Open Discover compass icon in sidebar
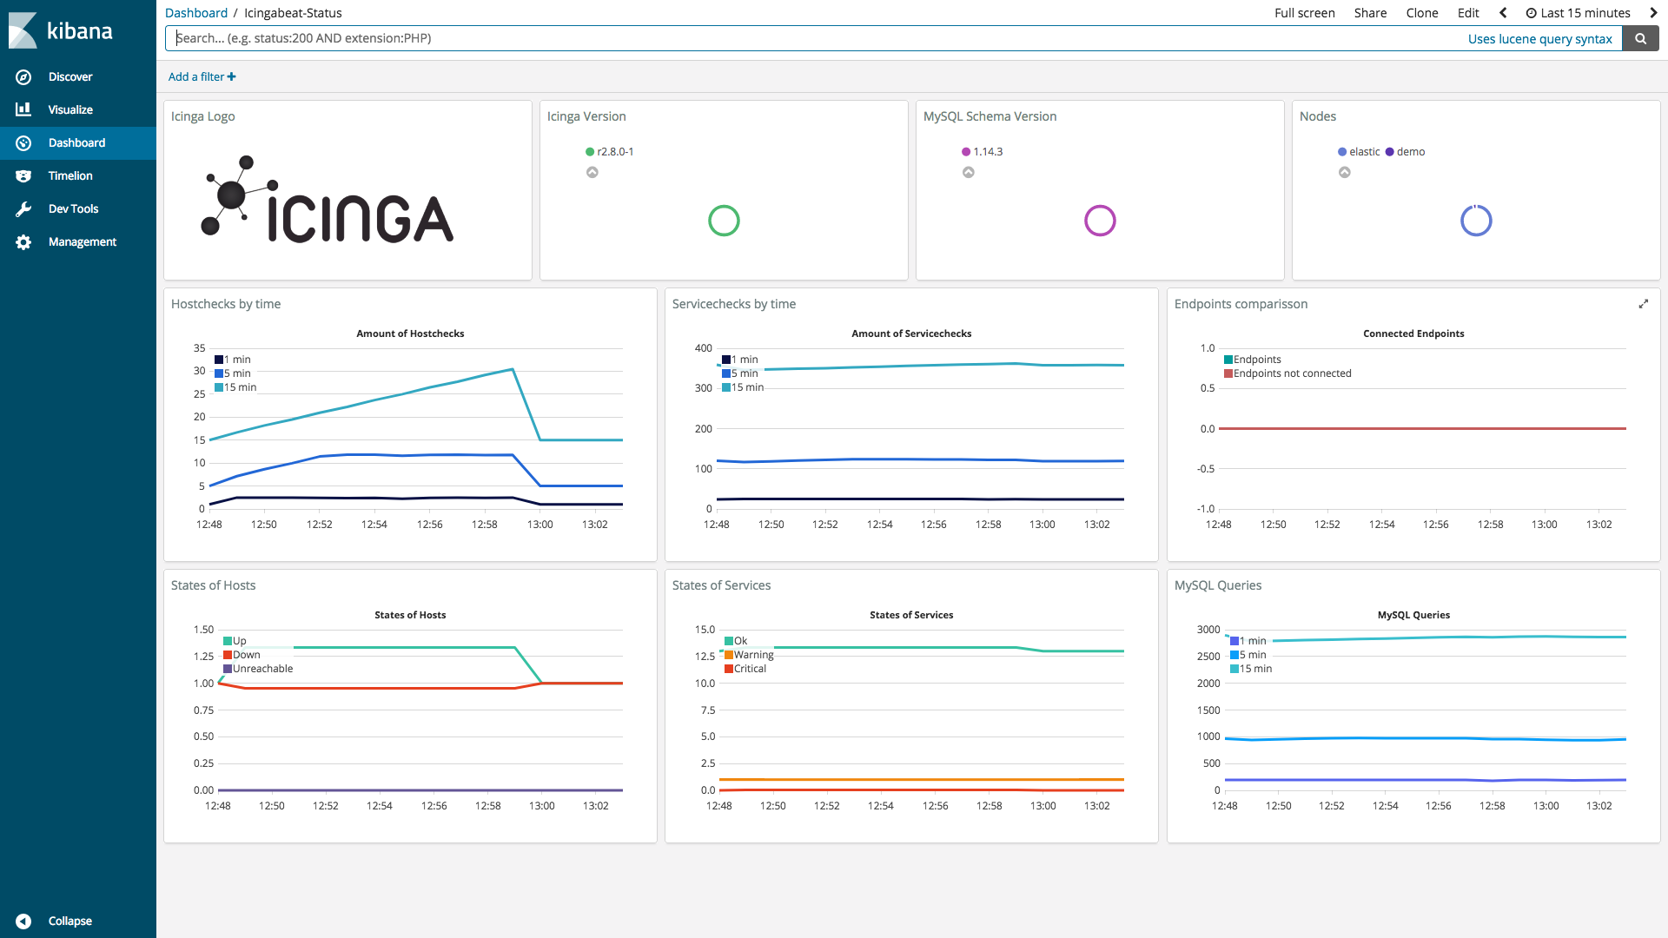This screenshot has width=1668, height=938. point(23,77)
